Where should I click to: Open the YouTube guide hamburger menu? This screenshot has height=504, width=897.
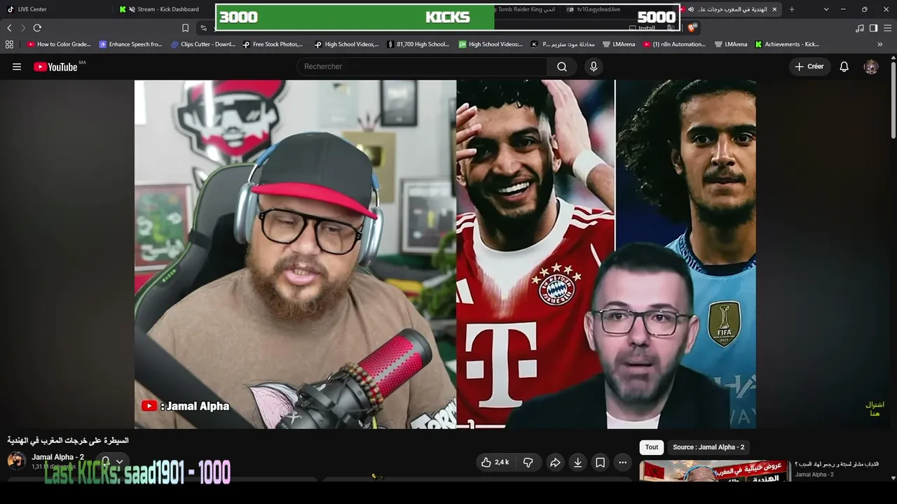[17, 66]
